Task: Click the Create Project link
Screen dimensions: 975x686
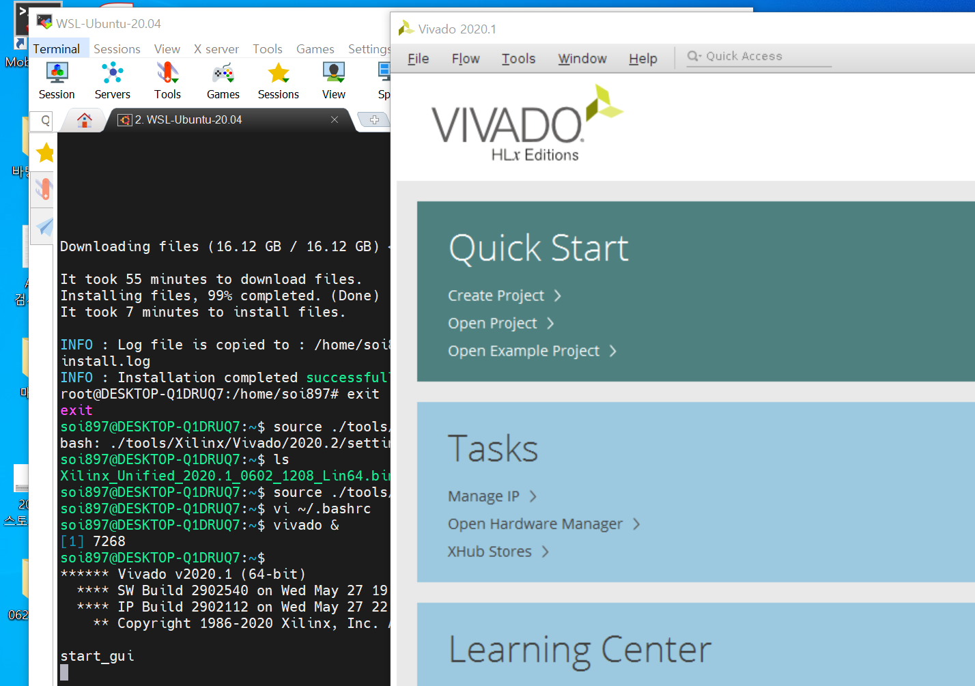Action: 505,296
